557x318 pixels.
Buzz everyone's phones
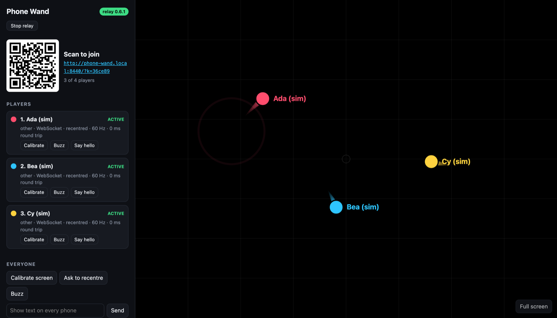(17, 294)
